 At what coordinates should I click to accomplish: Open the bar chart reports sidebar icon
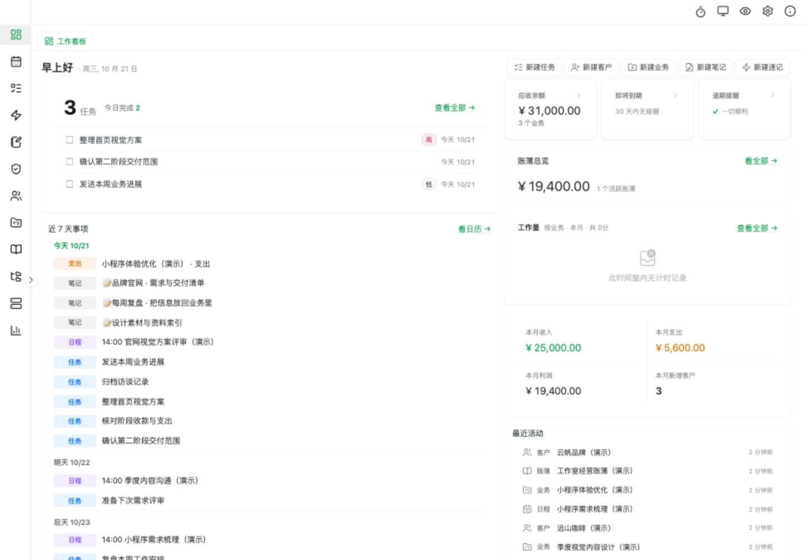pyautogui.click(x=16, y=330)
